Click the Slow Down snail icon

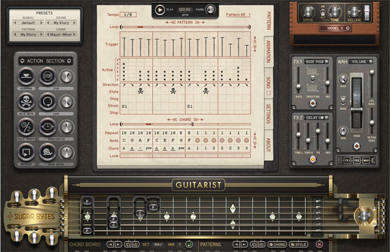pyautogui.click(x=47, y=152)
